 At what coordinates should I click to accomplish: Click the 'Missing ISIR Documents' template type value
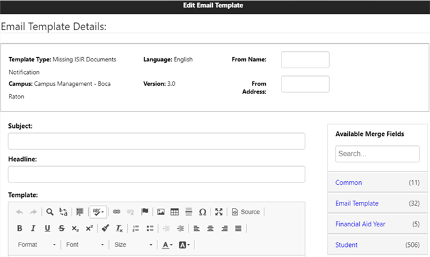click(x=85, y=60)
